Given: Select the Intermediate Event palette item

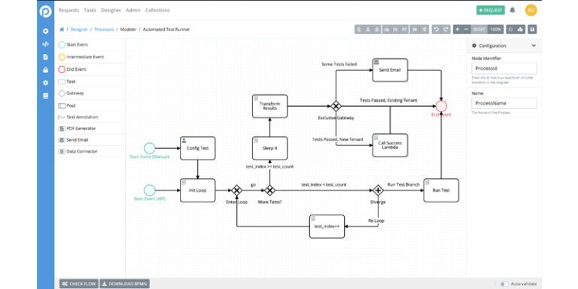Looking at the screenshot, I should [90, 57].
